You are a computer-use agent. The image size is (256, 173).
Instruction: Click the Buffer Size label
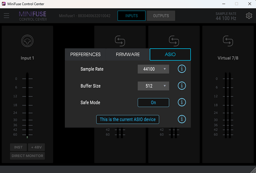tap(91, 86)
